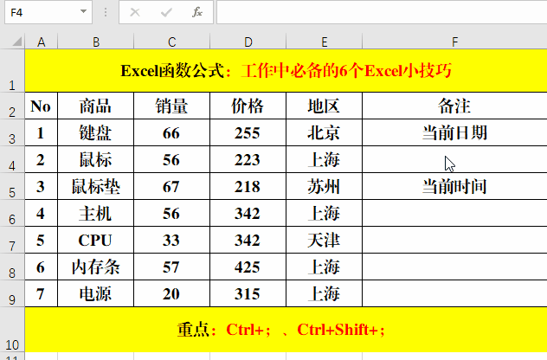Click the '当前时间' note cell

coord(454,186)
